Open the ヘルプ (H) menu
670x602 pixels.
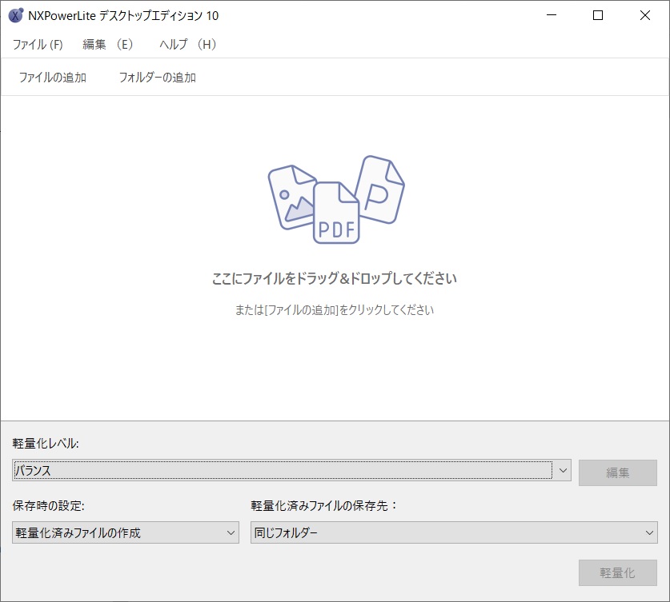187,45
